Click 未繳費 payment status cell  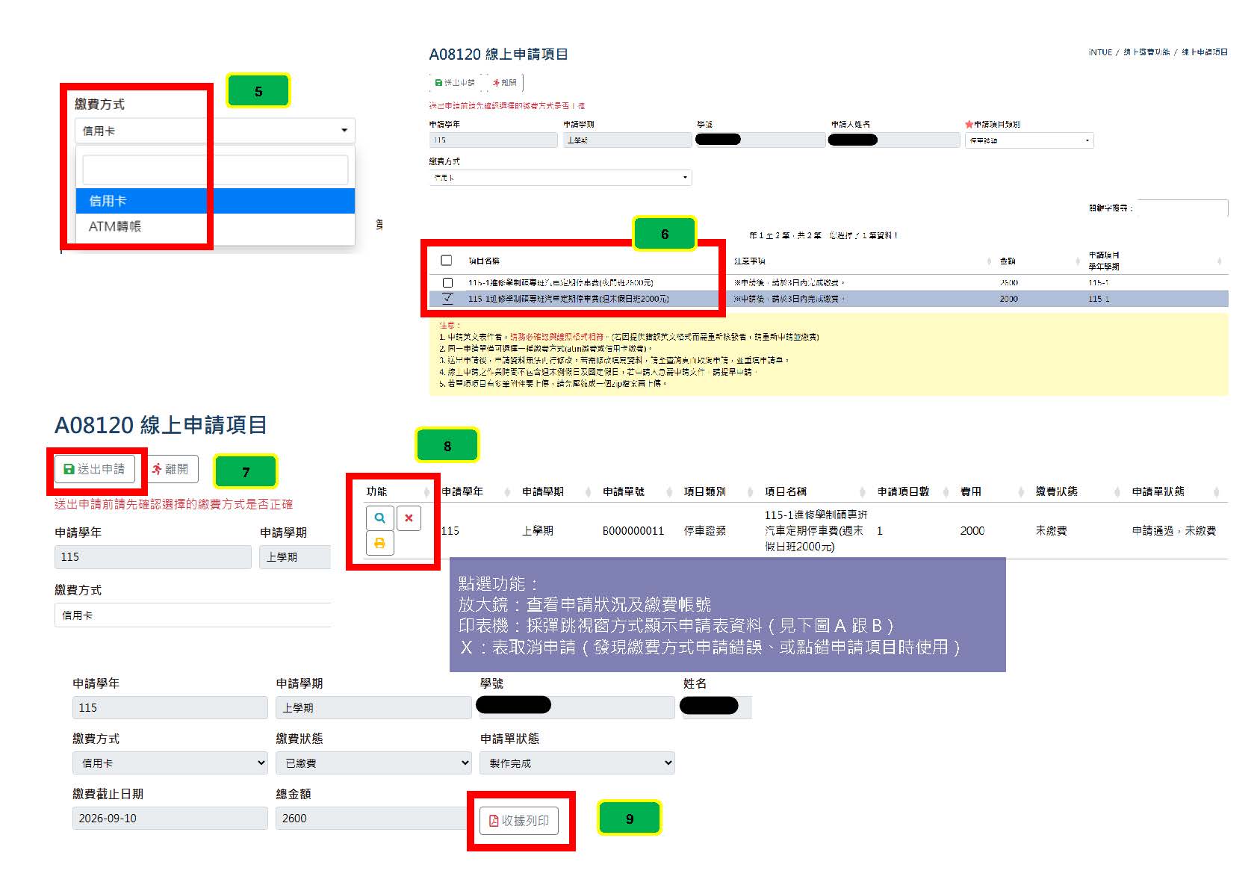[x=1051, y=531]
